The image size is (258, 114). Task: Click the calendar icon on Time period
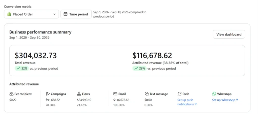(x=65, y=14)
